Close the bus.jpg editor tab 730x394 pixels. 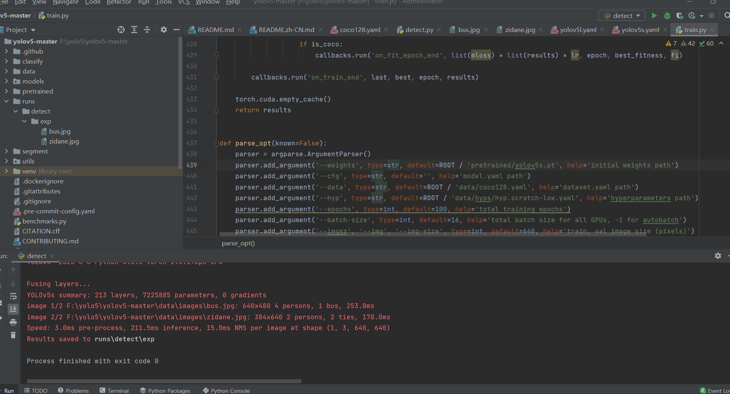(486, 30)
